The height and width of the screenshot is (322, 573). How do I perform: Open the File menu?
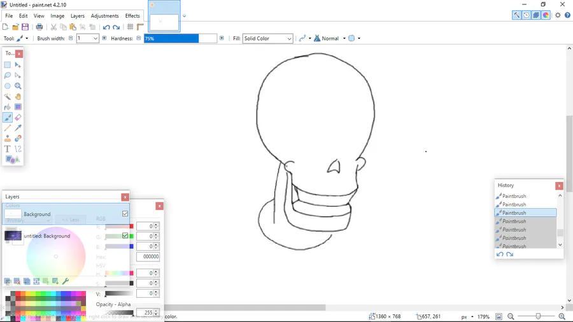9,16
